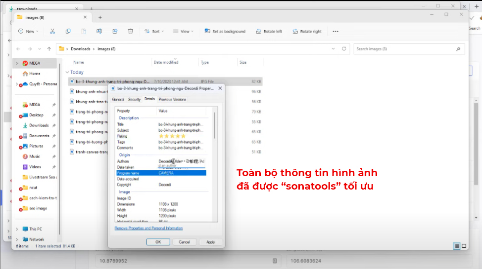Click the Copyright value Decordi

click(x=165, y=185)
